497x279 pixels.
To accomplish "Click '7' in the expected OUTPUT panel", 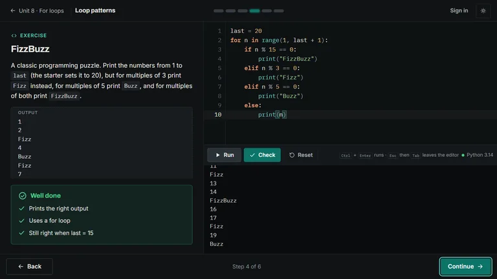I will 19,174.
